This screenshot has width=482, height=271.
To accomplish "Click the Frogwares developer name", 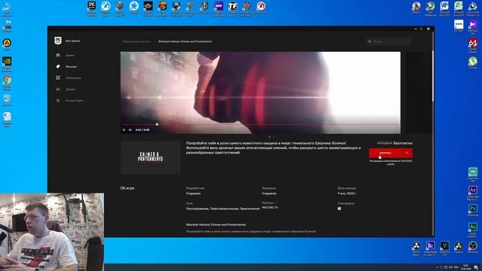I will pos(194,193).
